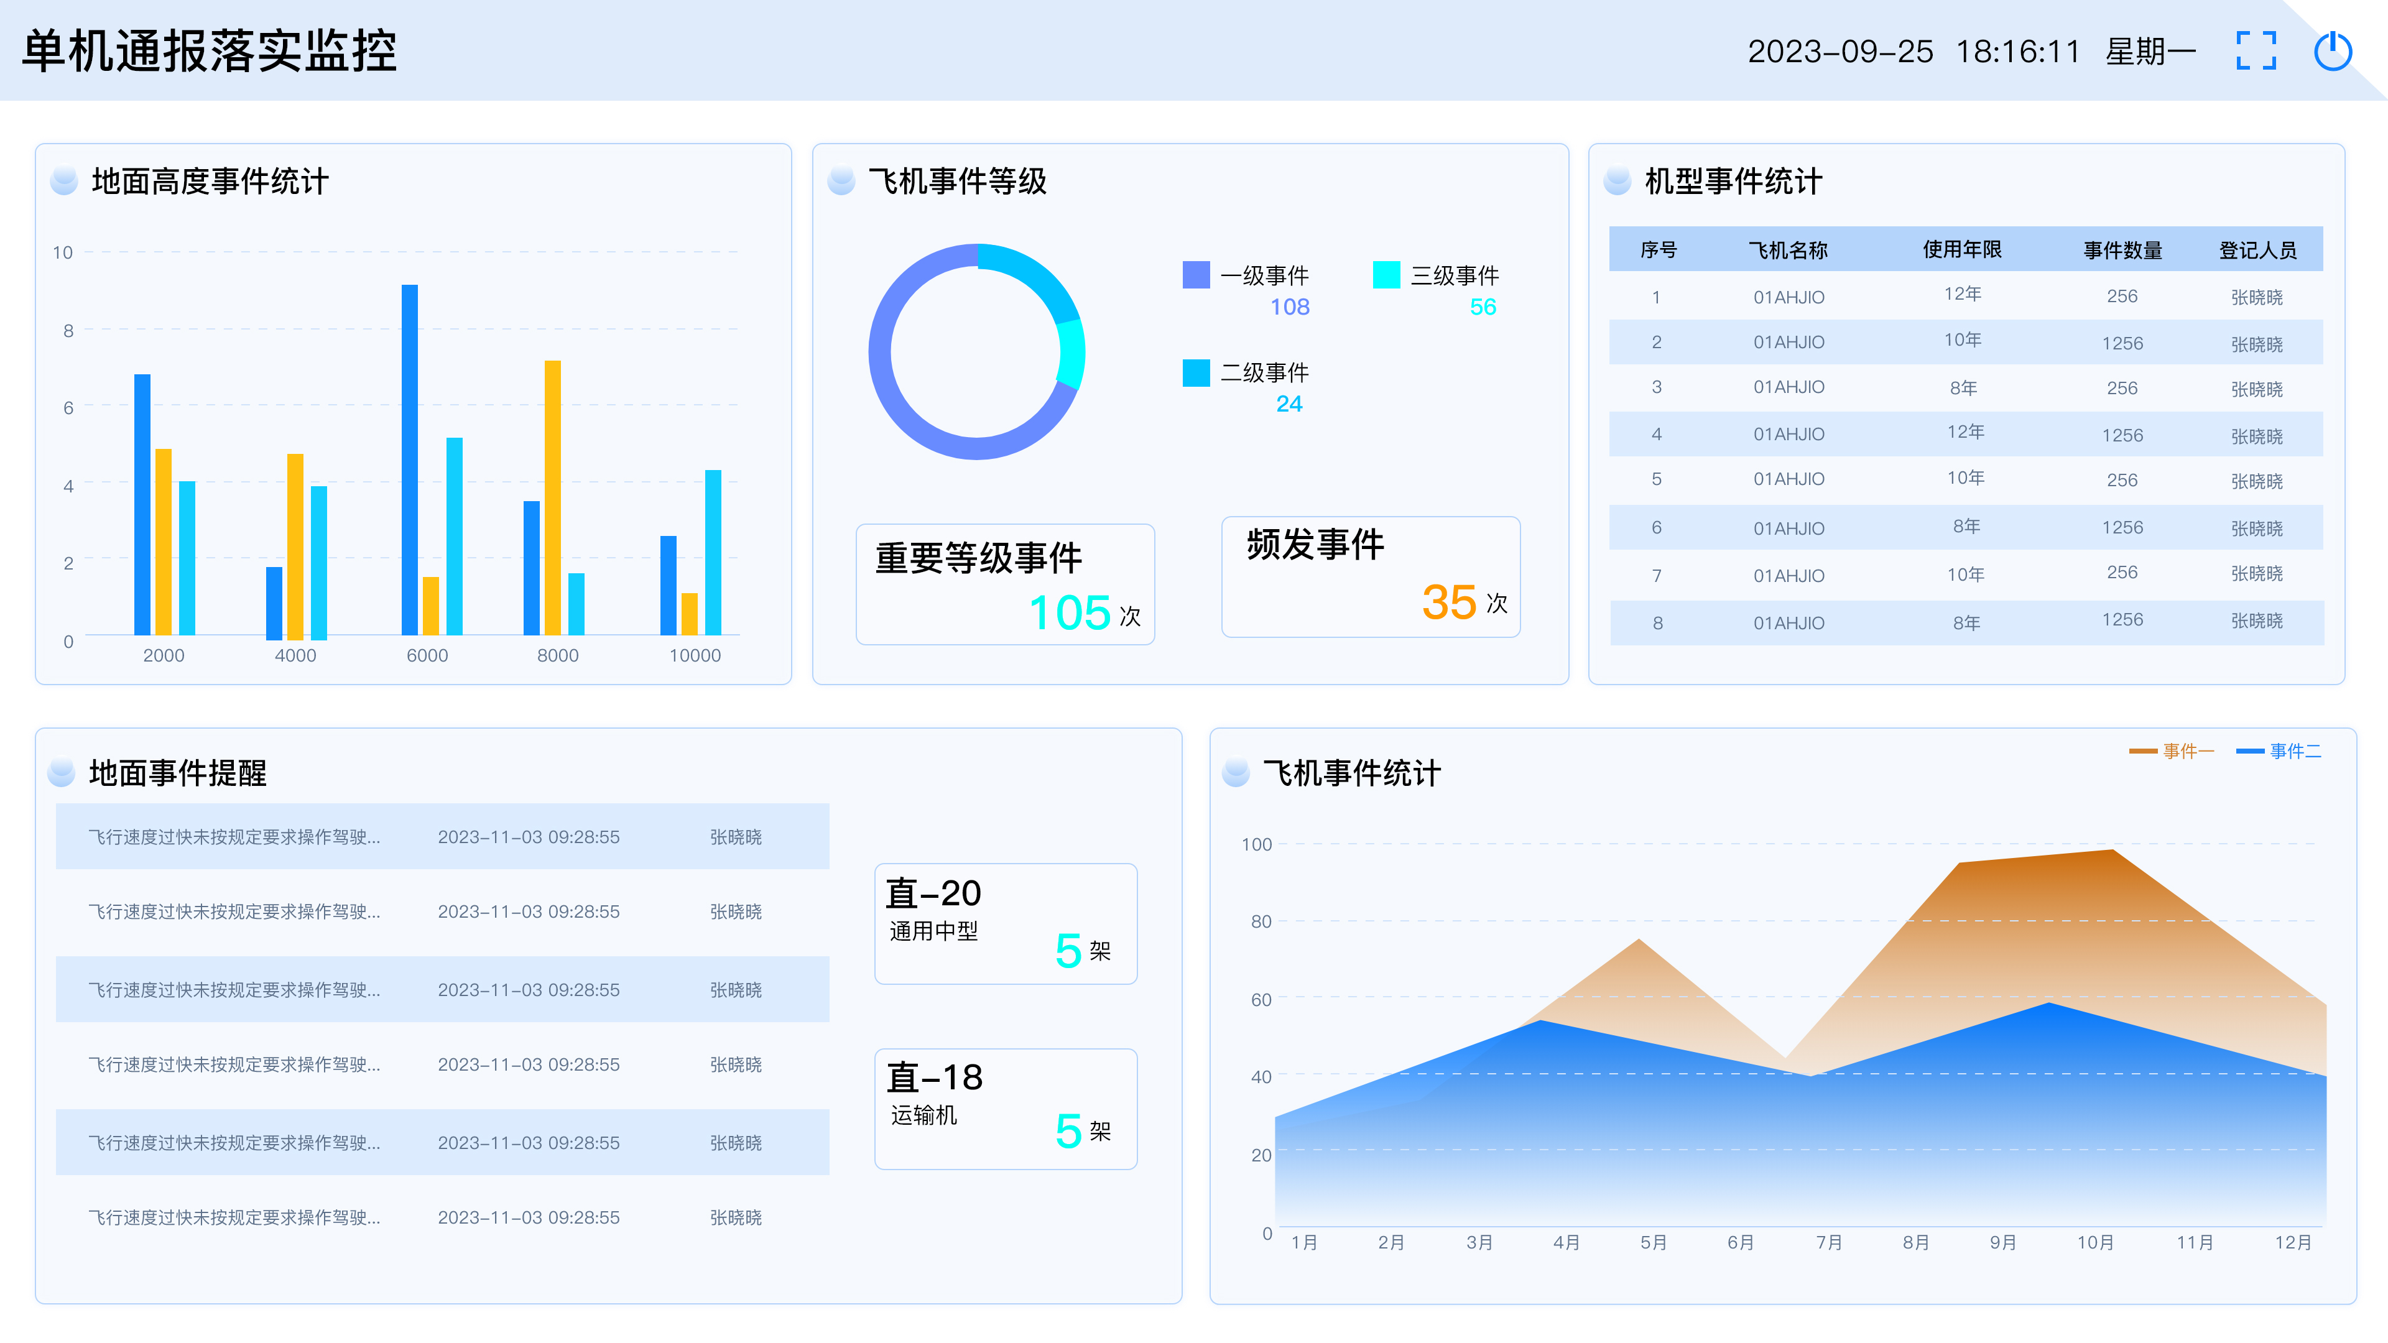Click the 二级事件 legend color square
The width and height of the screenshot is (2388, 1343).
[1196, 372]
